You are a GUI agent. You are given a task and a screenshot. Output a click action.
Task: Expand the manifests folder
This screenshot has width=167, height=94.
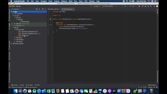(x=13, y=14)
